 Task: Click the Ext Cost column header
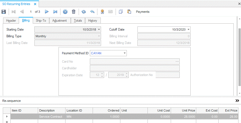tap(207, 110)
